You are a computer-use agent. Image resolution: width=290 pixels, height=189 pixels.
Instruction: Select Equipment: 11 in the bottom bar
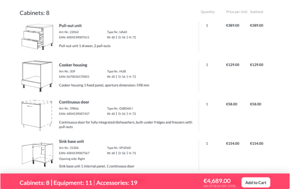pos(72,183)
